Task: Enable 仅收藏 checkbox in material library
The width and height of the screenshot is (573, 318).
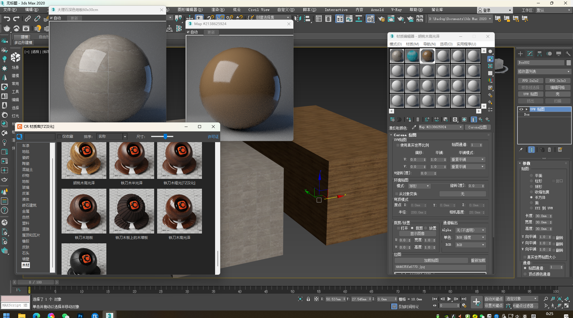Action: [x=59, y=136]
